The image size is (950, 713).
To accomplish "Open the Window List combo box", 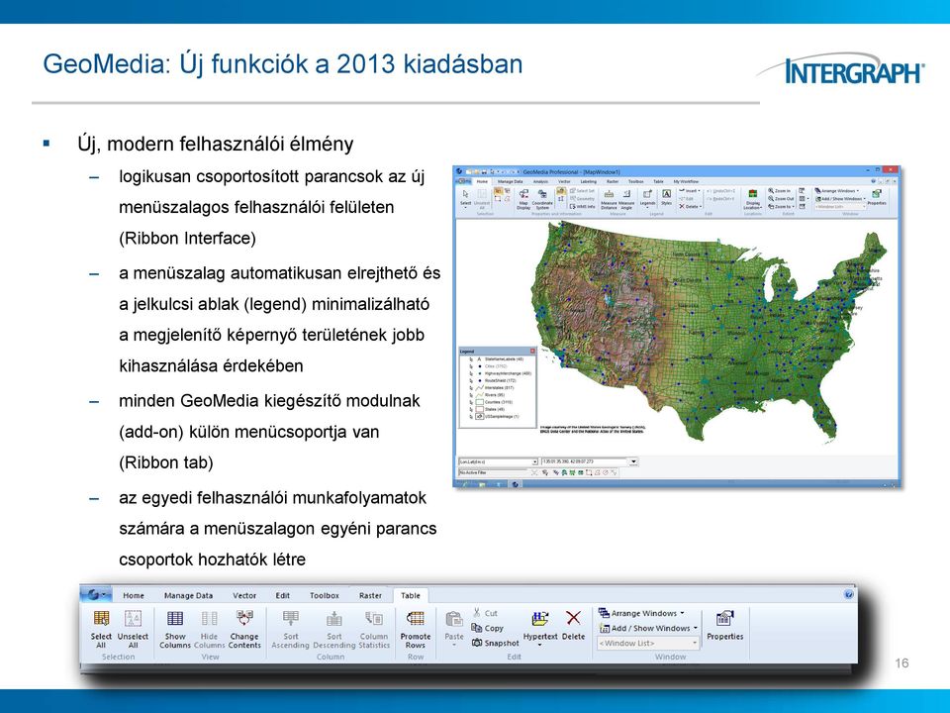I will click(x=647, y=643).
